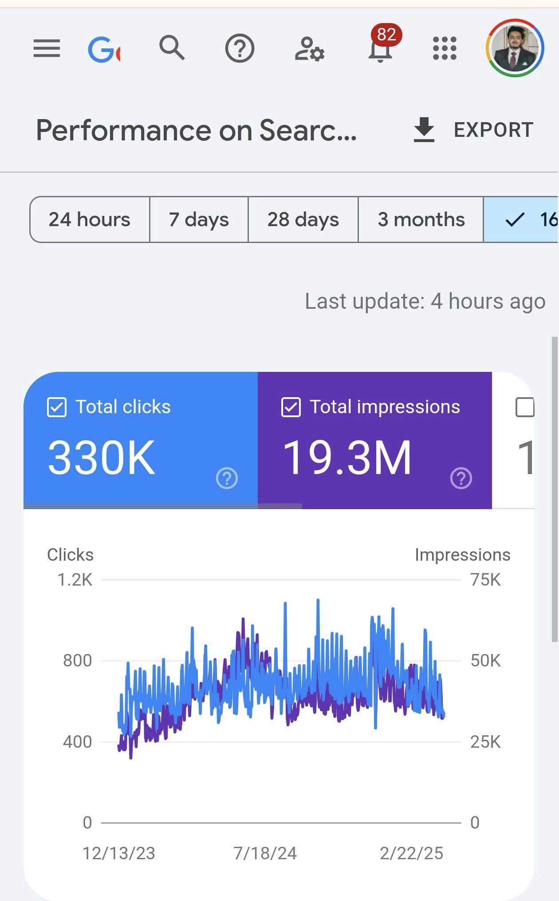Screen dimensions: 559x901
Task: Open the hamburger navigation menu
Action: tap(47, 48)
